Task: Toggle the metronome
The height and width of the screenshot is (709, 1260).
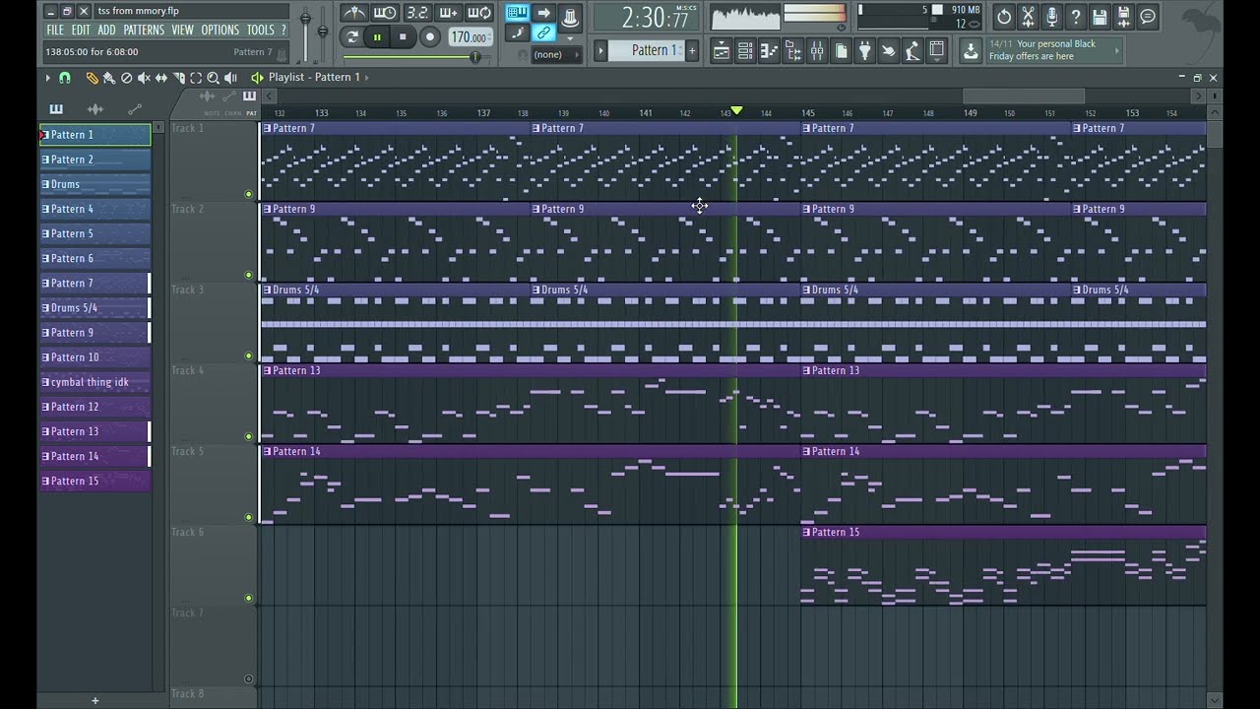Action: coord(353,13)
